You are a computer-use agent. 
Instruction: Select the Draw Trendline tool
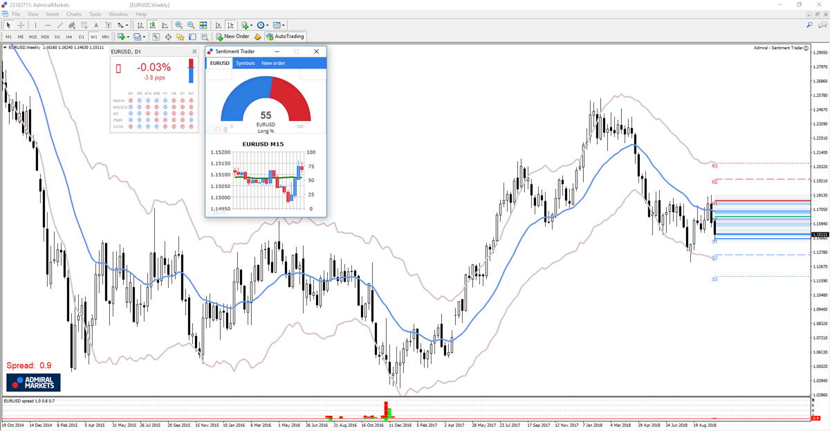point(59,25)
